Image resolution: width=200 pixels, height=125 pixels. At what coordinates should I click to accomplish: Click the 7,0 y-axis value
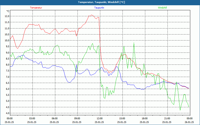tap(8, 77)
